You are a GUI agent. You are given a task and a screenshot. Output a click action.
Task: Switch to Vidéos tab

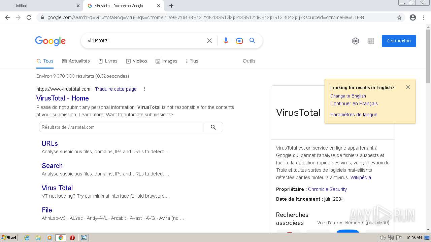(x=137, y=61)
